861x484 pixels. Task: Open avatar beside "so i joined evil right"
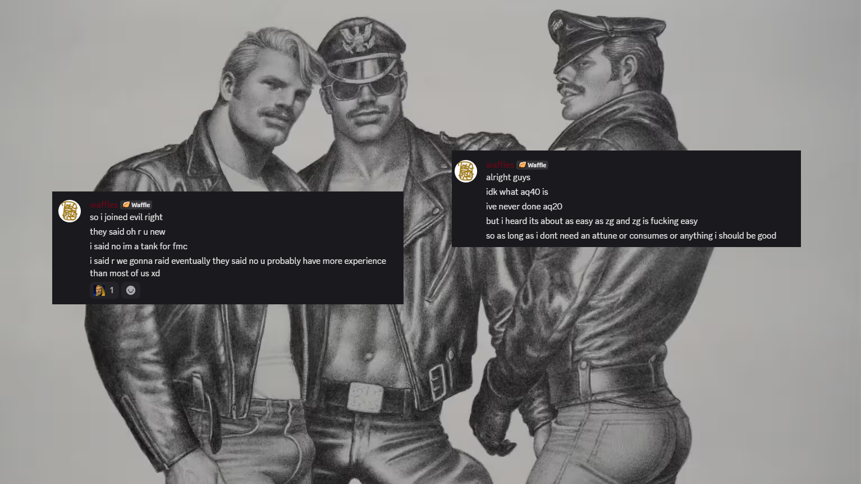70,211
